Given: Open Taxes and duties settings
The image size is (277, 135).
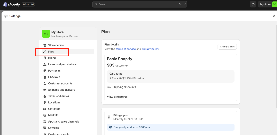Looking at the screenshot, I should 68,96.
